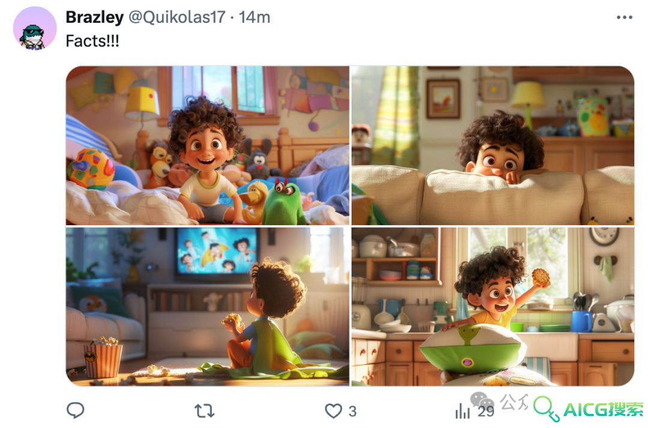Open the three-dot more options menu

coord(624,17)
